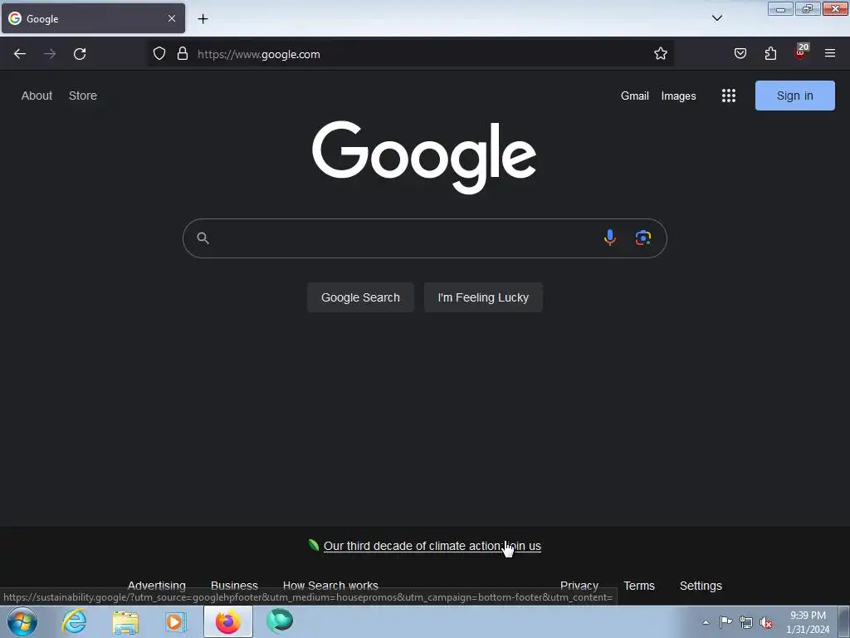Image resolution: width=850 pixels, height=638 pixels.
Task: Close the Google tab
Action: [172, 18]
